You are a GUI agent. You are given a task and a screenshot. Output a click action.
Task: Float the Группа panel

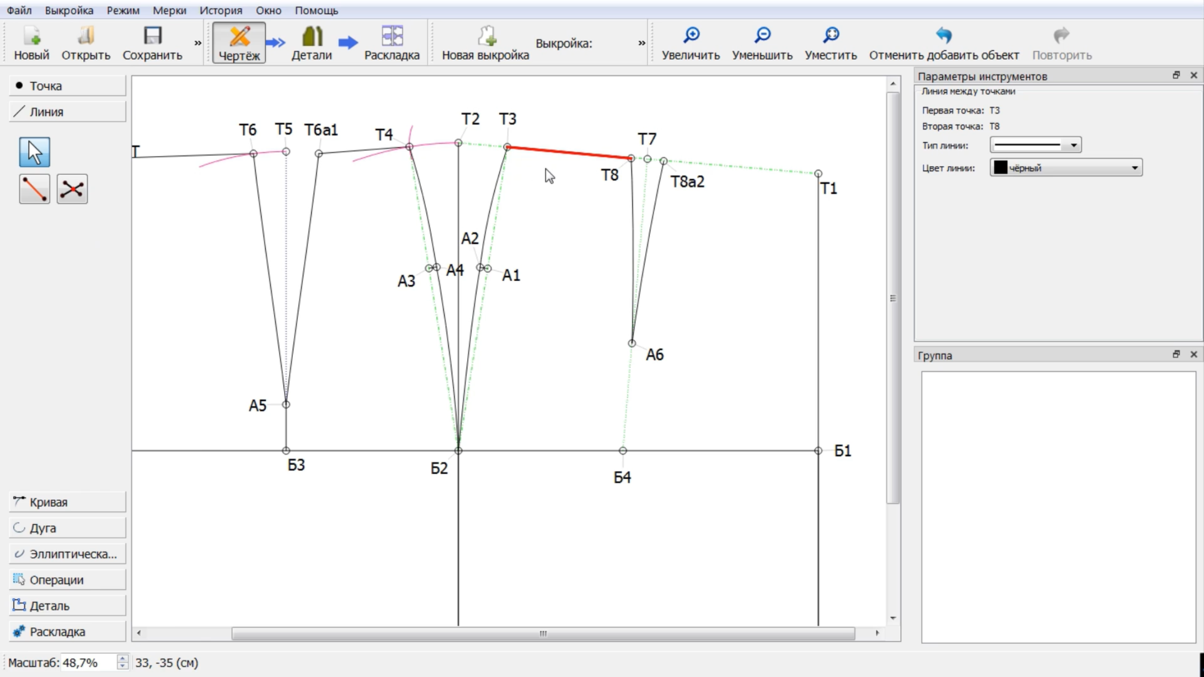[x=1176, y=354]
